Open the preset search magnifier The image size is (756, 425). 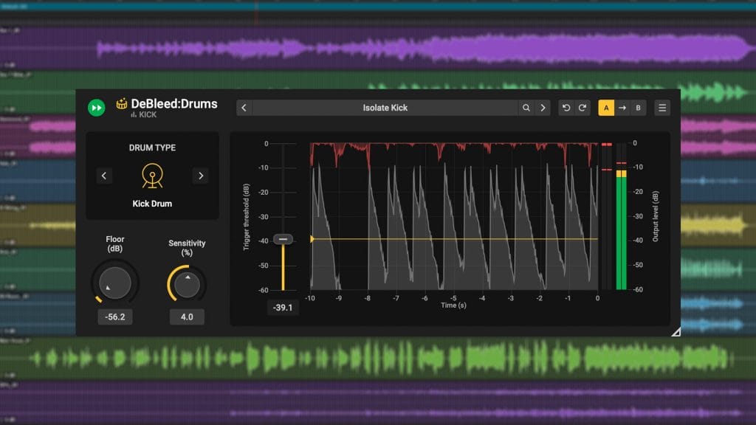(526, 108)
